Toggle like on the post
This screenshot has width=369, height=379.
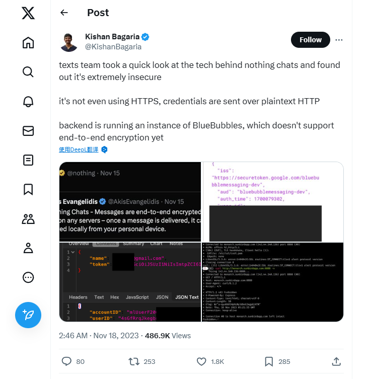pos(201,361)
